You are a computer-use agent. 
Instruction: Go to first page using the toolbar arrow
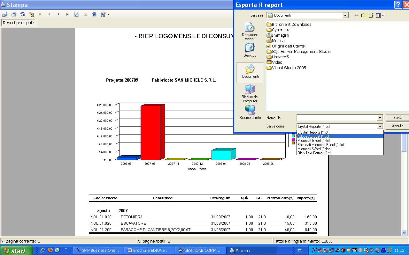pos(40,14)
